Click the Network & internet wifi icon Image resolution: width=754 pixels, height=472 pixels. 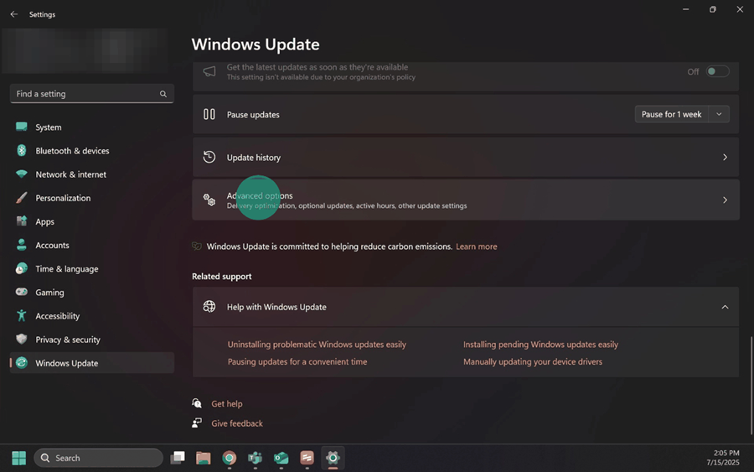21,174
